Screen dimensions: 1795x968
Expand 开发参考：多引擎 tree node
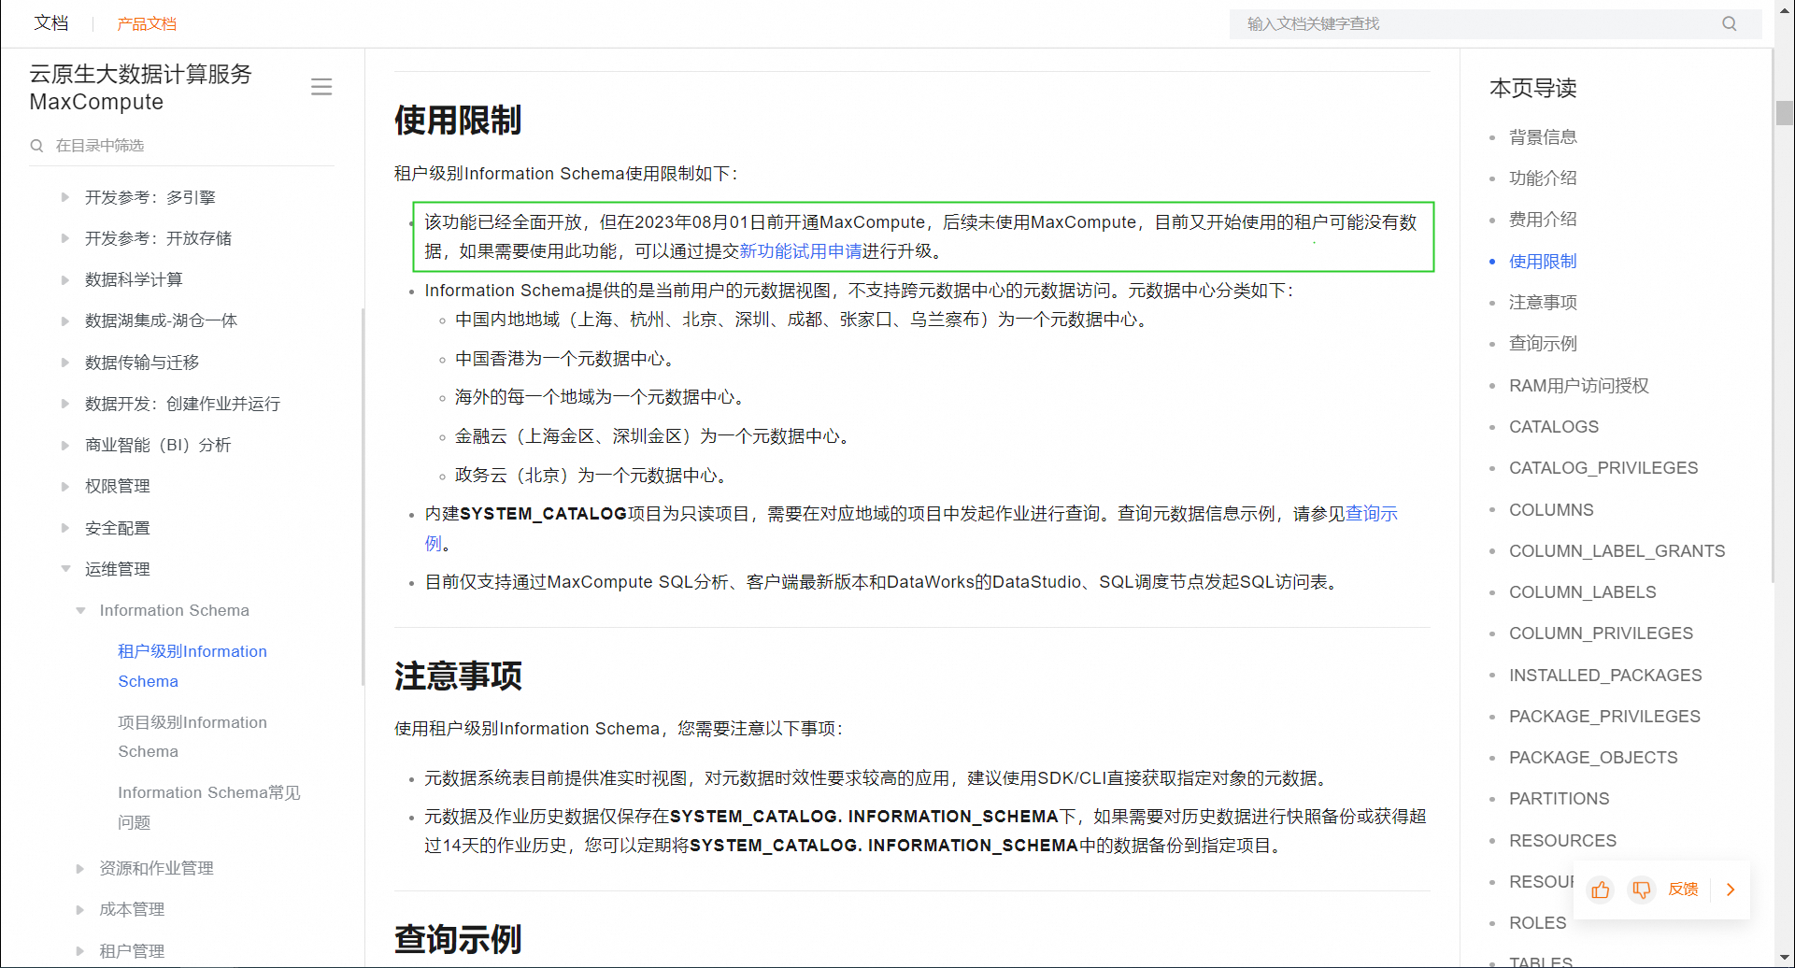click(x=65, y=197)
